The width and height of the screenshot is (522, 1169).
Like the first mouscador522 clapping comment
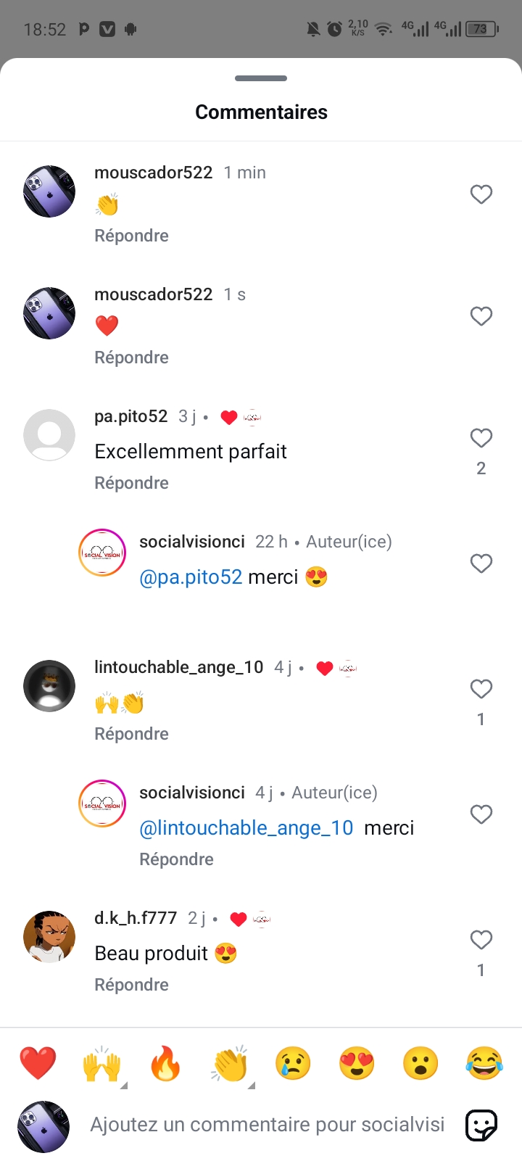click(x=481, y=194)
